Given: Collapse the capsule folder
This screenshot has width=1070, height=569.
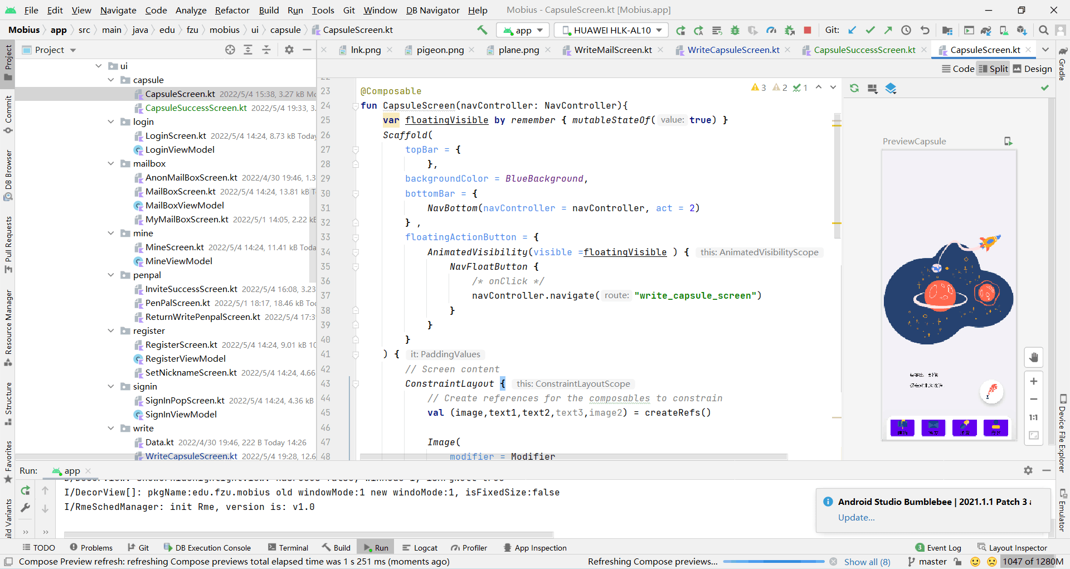Looking at the screenshot, I should 111,80.
